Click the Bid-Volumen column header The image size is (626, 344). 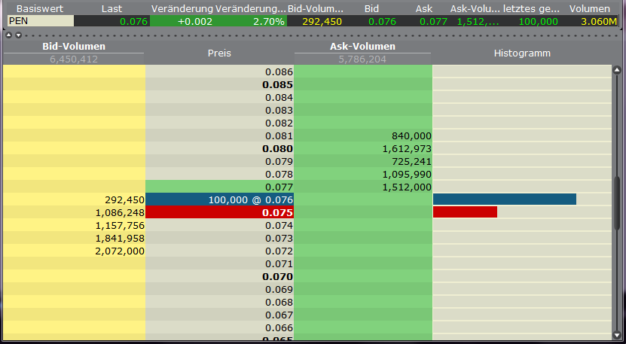(x=73, y=47)
